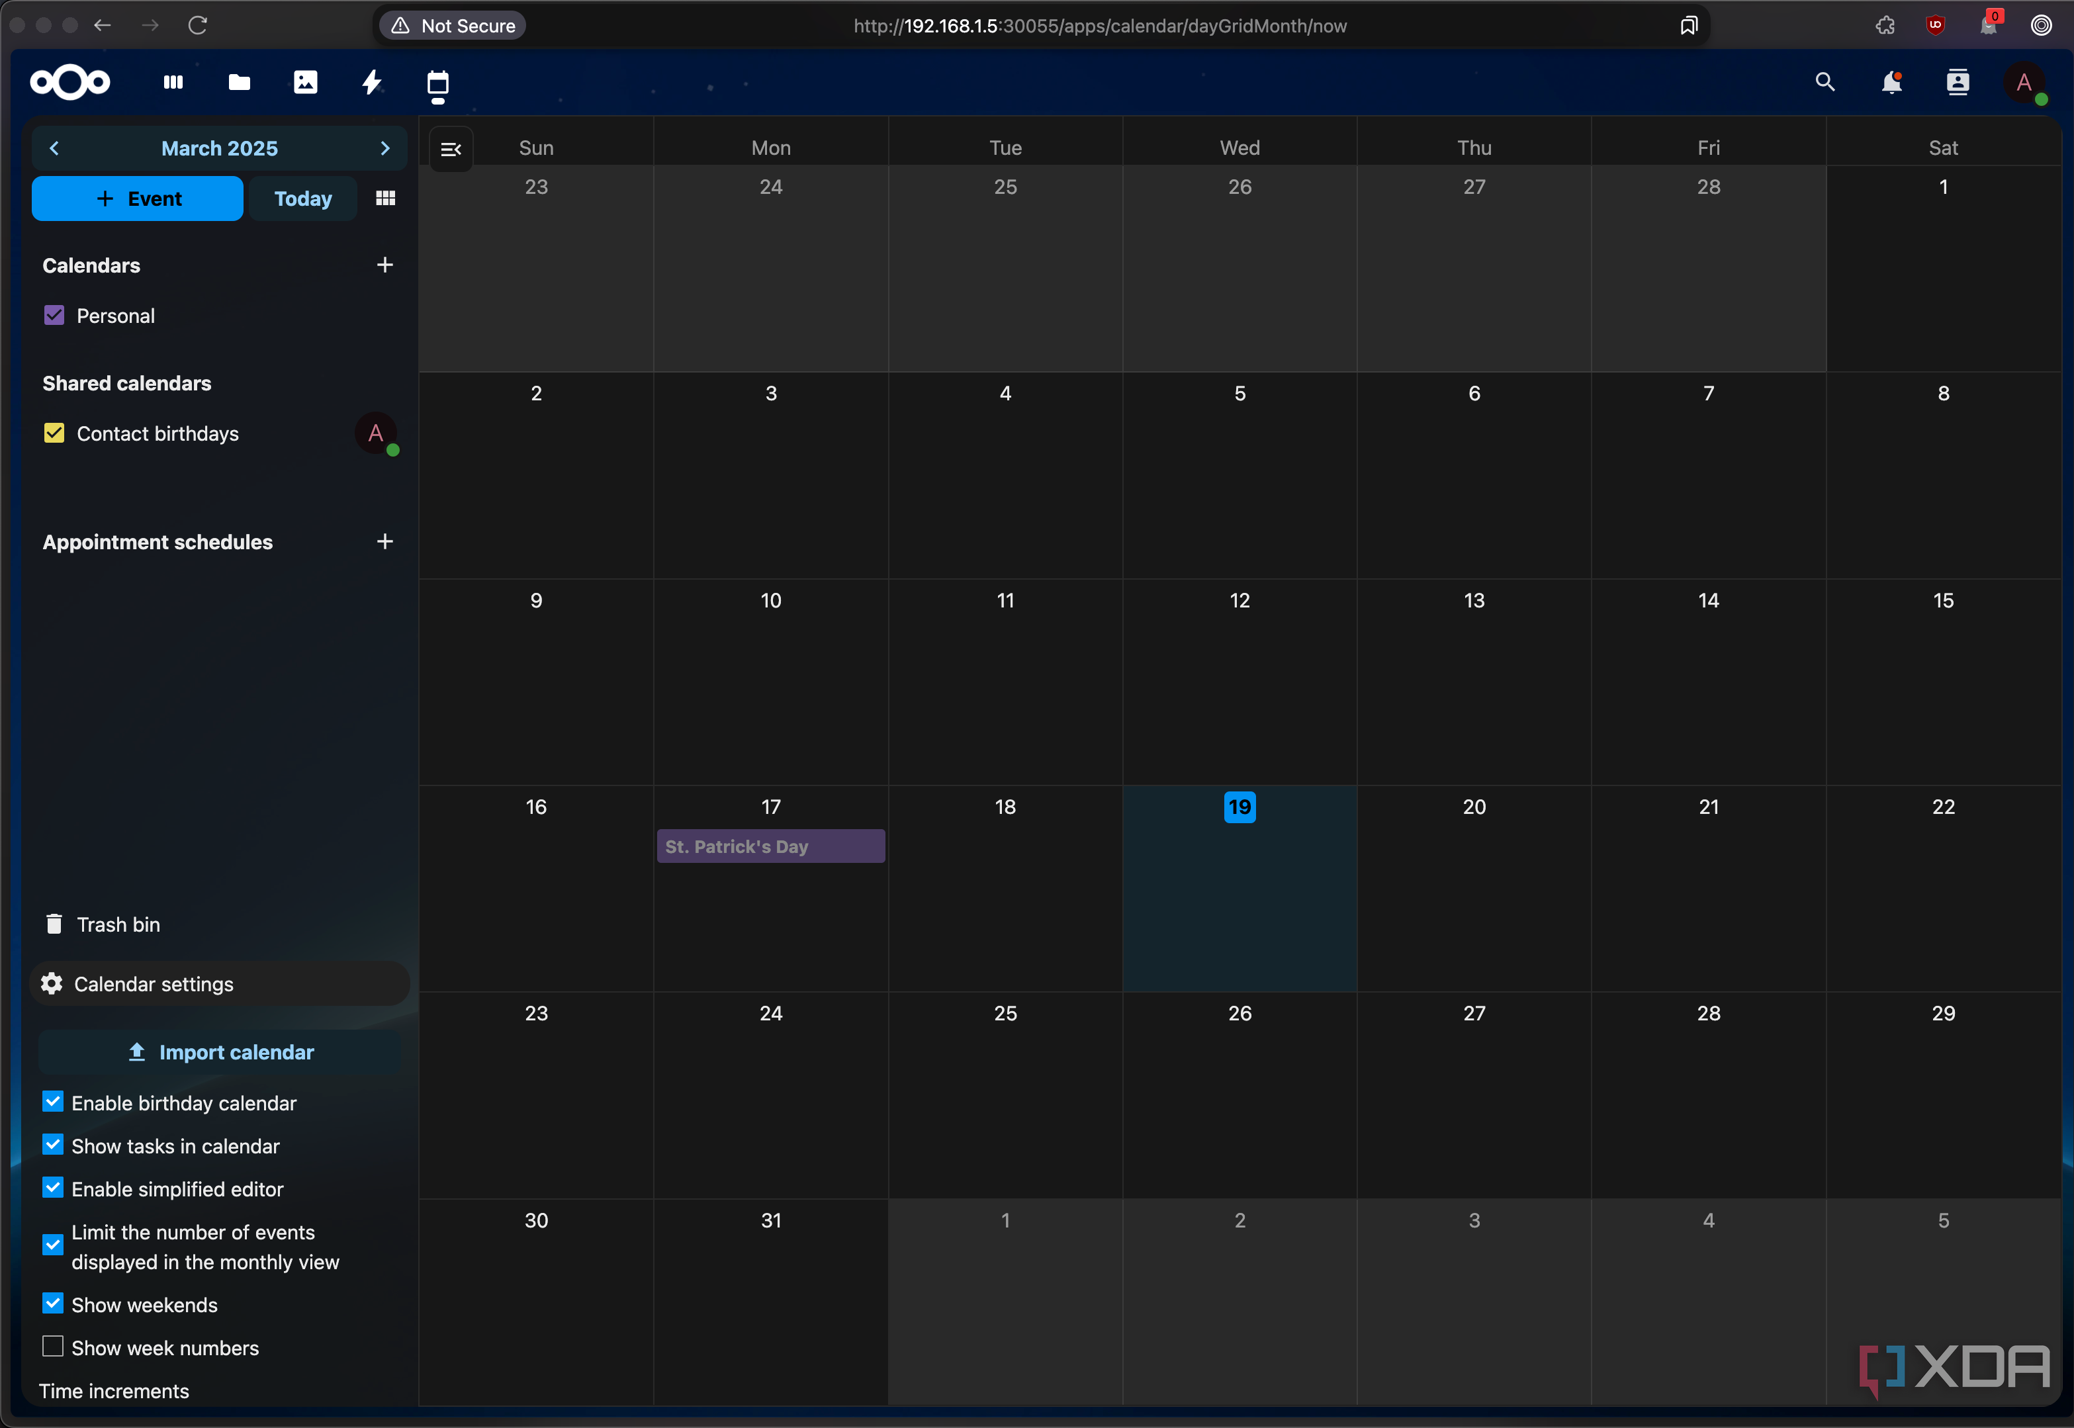The image size is (2074, 1428).
Task: Open the Photos app icon
Action: [305, 83]
